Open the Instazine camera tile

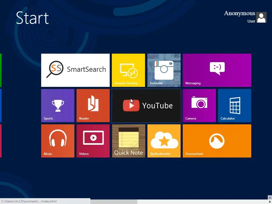(164, 70)
